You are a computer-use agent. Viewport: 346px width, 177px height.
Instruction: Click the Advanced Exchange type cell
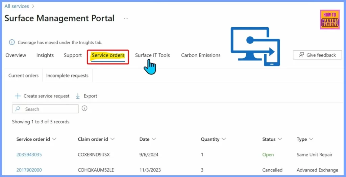tap(317, 170)
